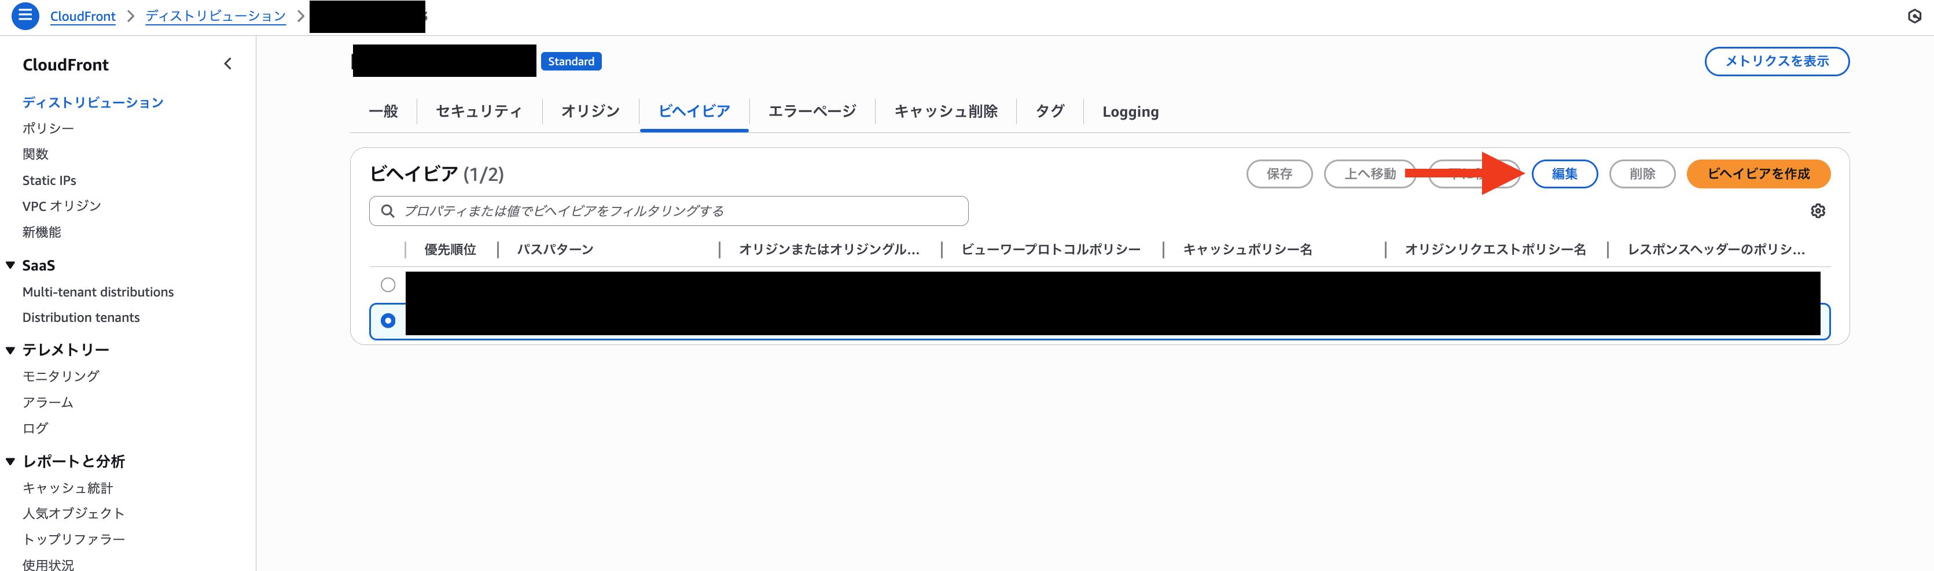Click the search magnifier in the filter field

coord(387,210)
